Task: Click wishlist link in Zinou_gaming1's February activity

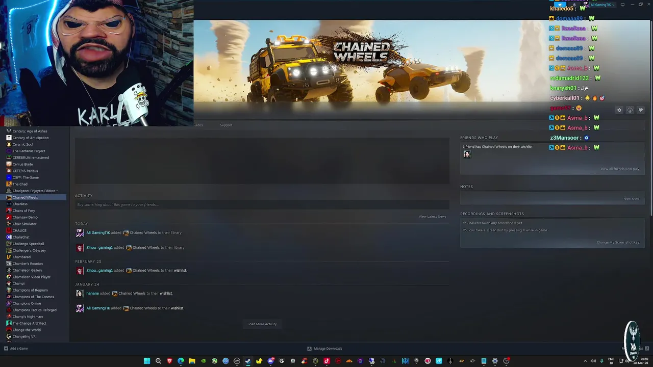Action: point(180,271)
